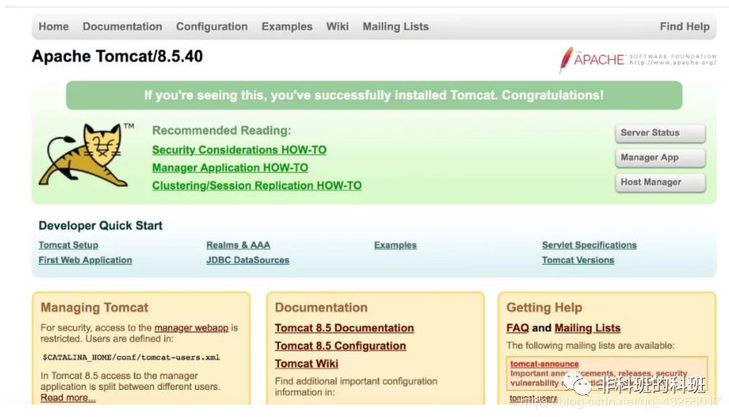This screenshot has height=417, width=729.
Task: Click the Tomcat cat logo
Action: pos(86,155)
